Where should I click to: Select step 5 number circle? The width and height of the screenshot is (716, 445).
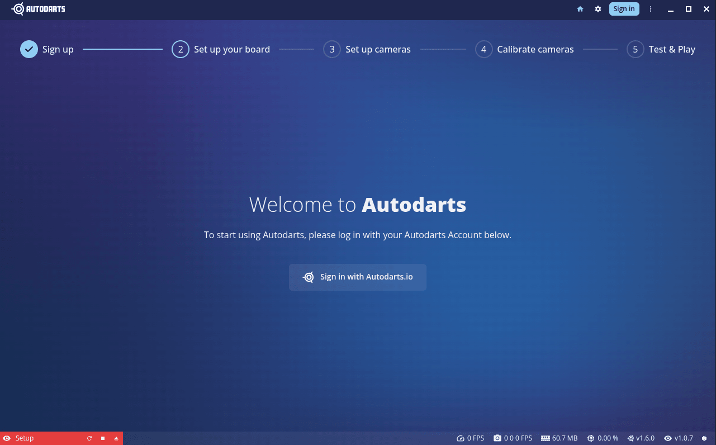tap(636, 49)
